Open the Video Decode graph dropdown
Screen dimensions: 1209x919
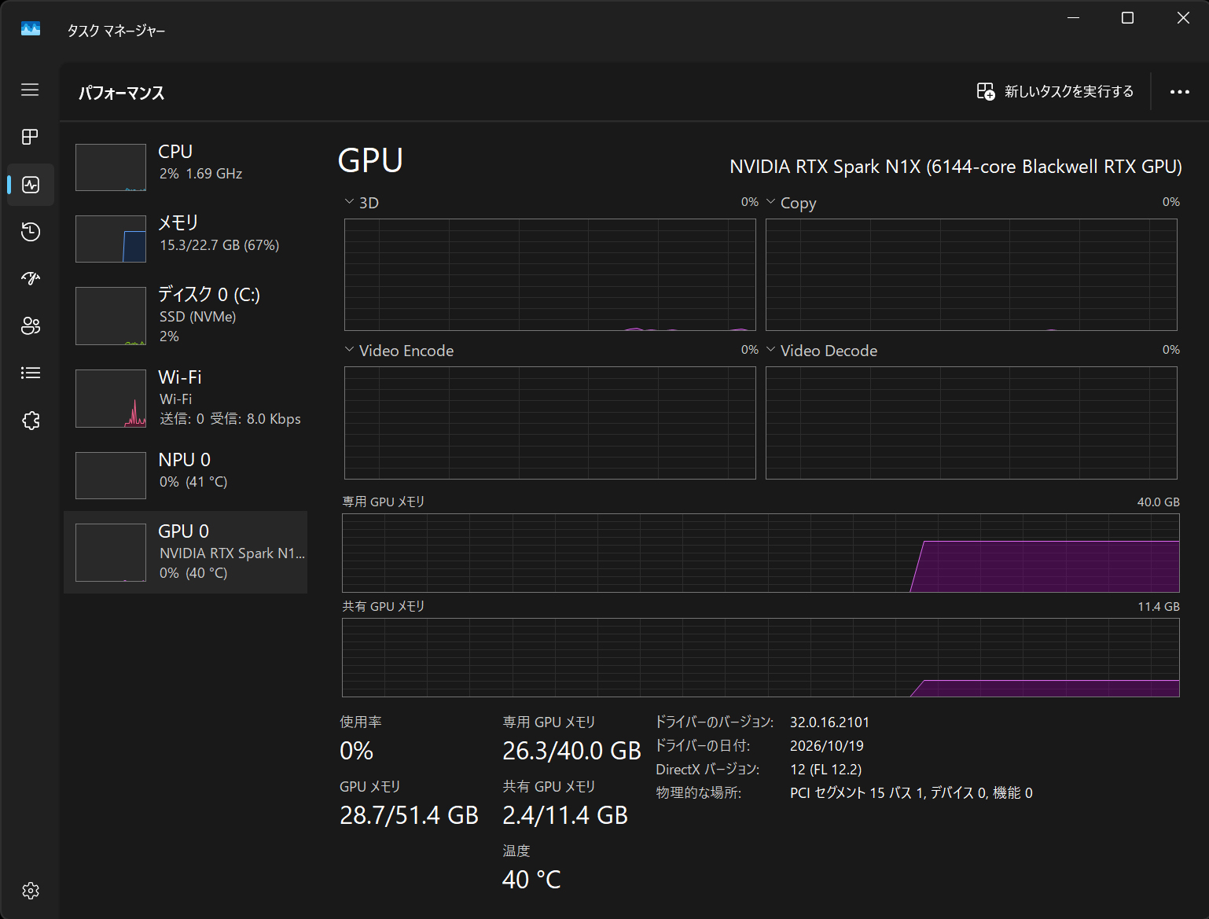(770, 350)
